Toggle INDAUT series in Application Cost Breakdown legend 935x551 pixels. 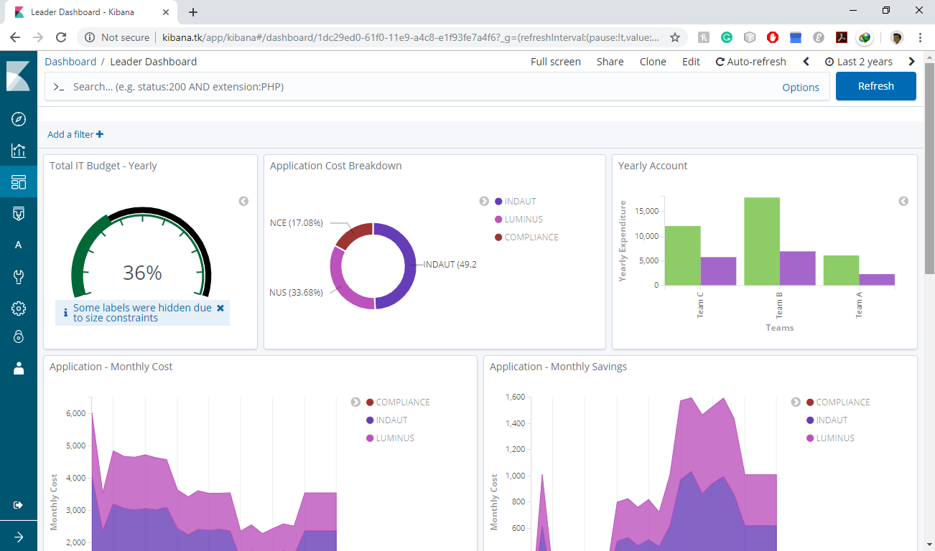pyautogui.click(x=520, y=202)
